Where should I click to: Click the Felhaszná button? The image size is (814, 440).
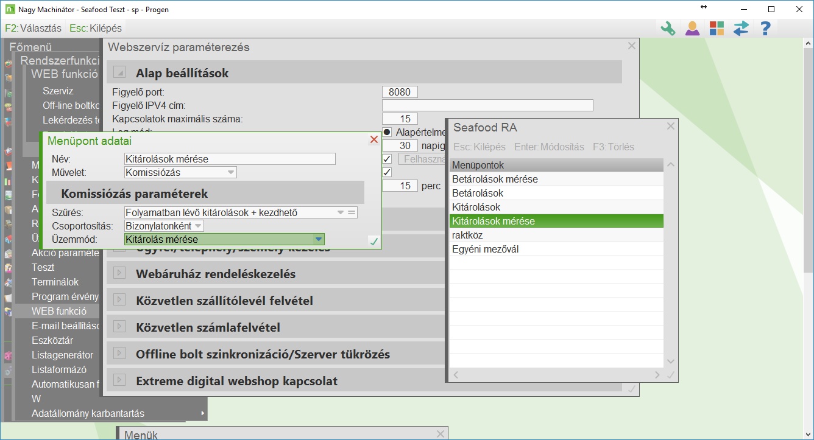pyautogui.click(x=422, y=159)
